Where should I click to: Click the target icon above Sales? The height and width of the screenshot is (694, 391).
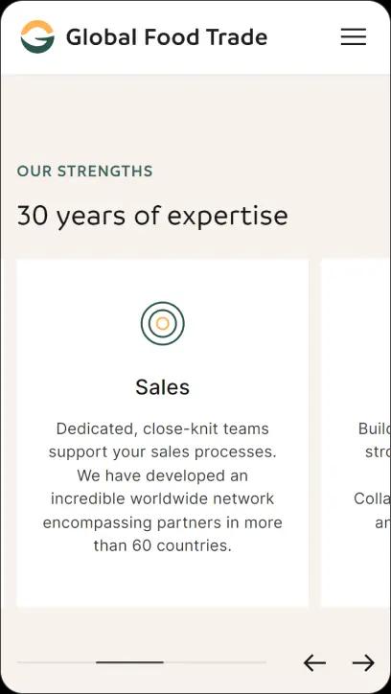coord(163,324)
